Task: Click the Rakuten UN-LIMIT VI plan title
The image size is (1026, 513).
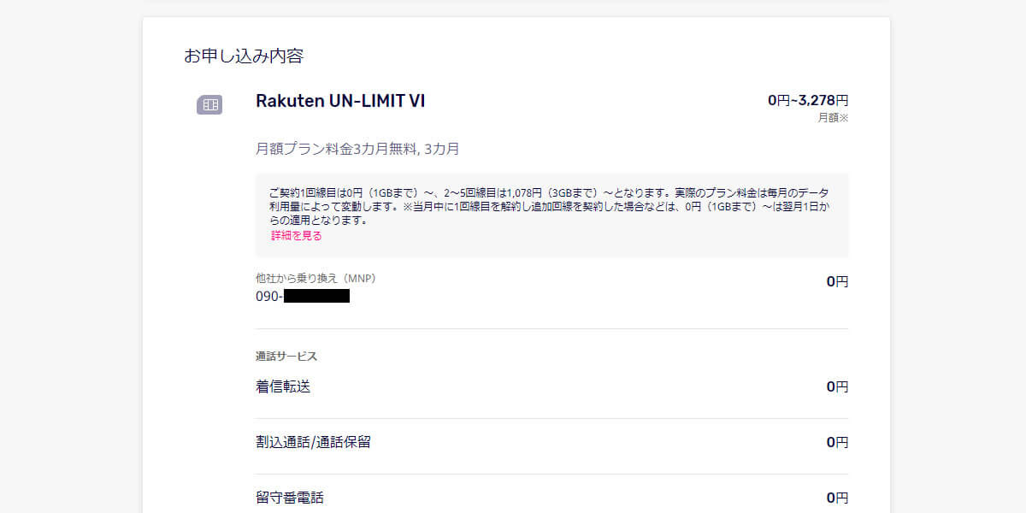Action: point(340,101)
